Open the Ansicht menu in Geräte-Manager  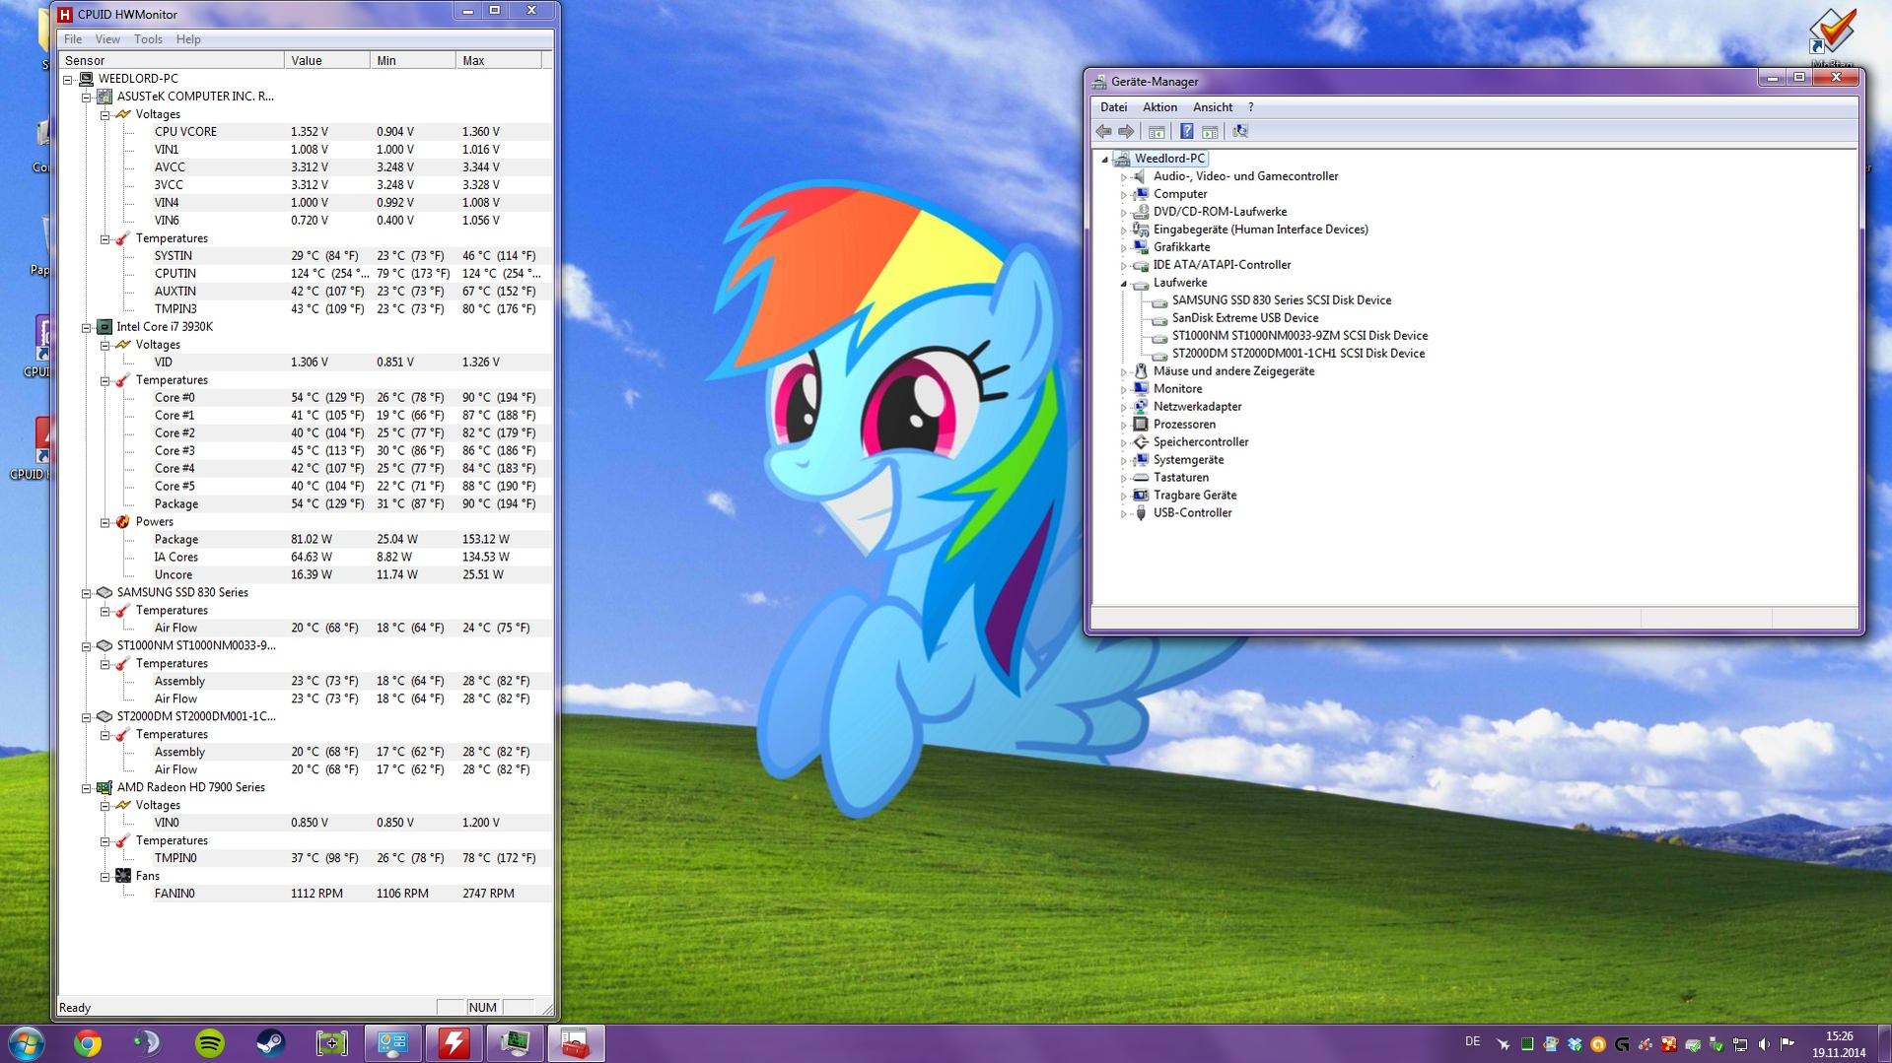pos(1213,107)
